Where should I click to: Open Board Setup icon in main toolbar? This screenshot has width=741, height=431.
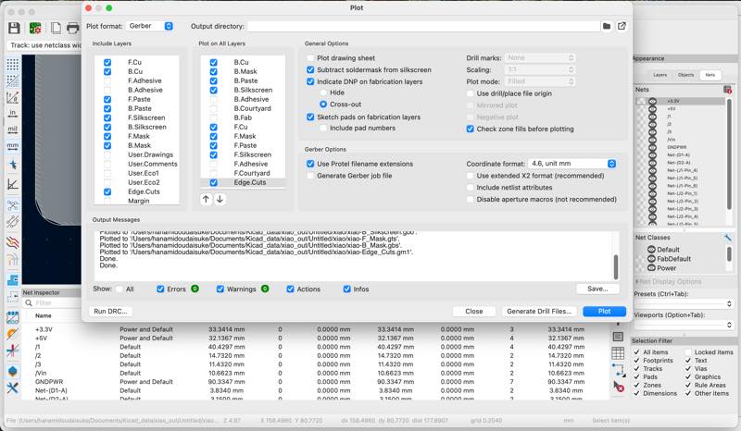[35, 28]
